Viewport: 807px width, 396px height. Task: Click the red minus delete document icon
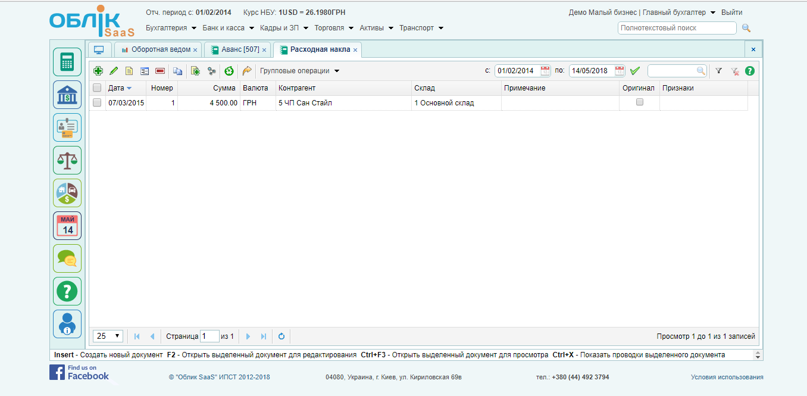[160, 71]
